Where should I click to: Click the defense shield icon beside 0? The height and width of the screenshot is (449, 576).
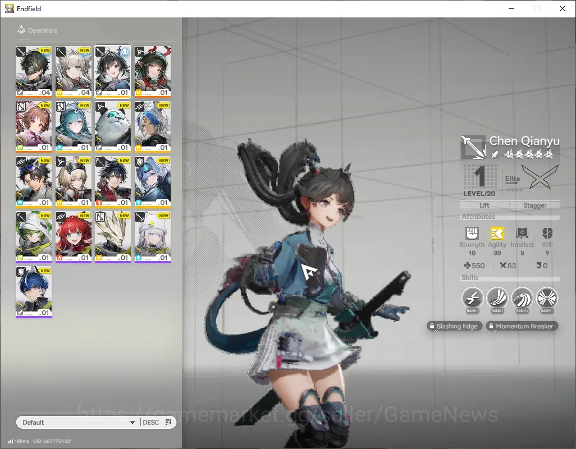point(539,265)
